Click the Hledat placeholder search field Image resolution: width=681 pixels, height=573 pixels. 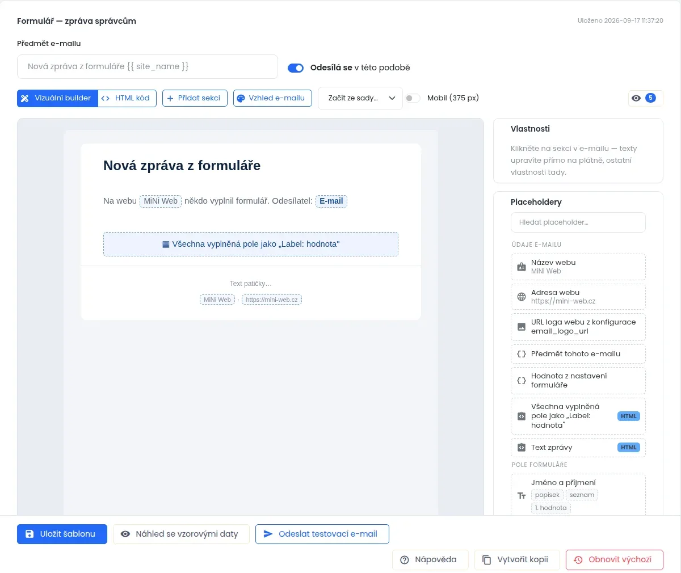click(x=578, y=222)
